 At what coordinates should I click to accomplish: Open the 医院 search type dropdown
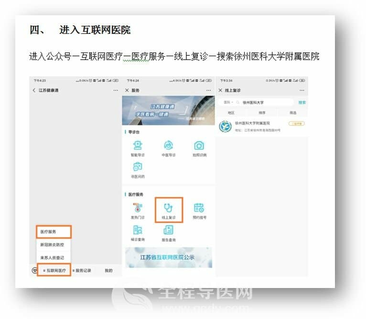click(x=228, y=103)
